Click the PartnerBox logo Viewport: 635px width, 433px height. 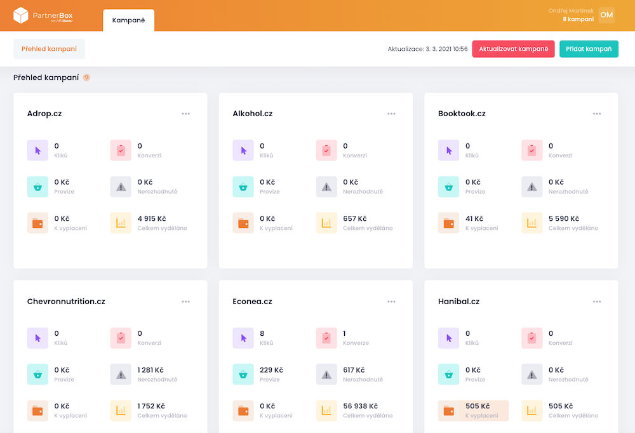pyautogui.click(x=43, y=15)
